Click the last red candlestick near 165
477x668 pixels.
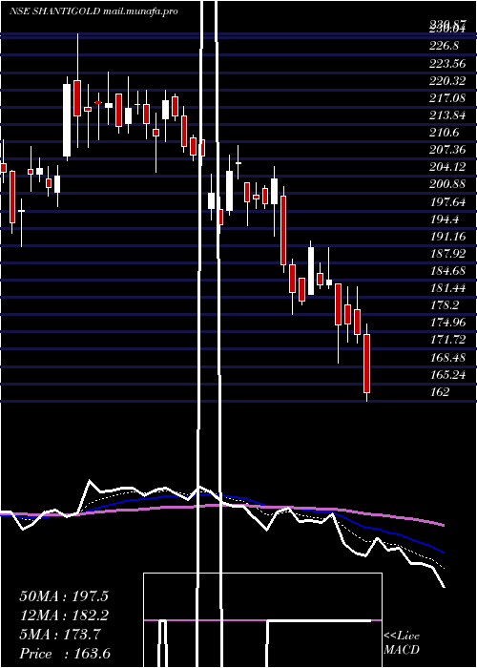click(366, 364)
